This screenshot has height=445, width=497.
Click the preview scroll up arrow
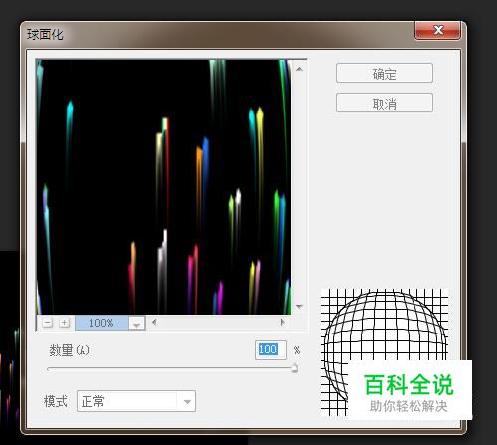[x=299, y=69]
